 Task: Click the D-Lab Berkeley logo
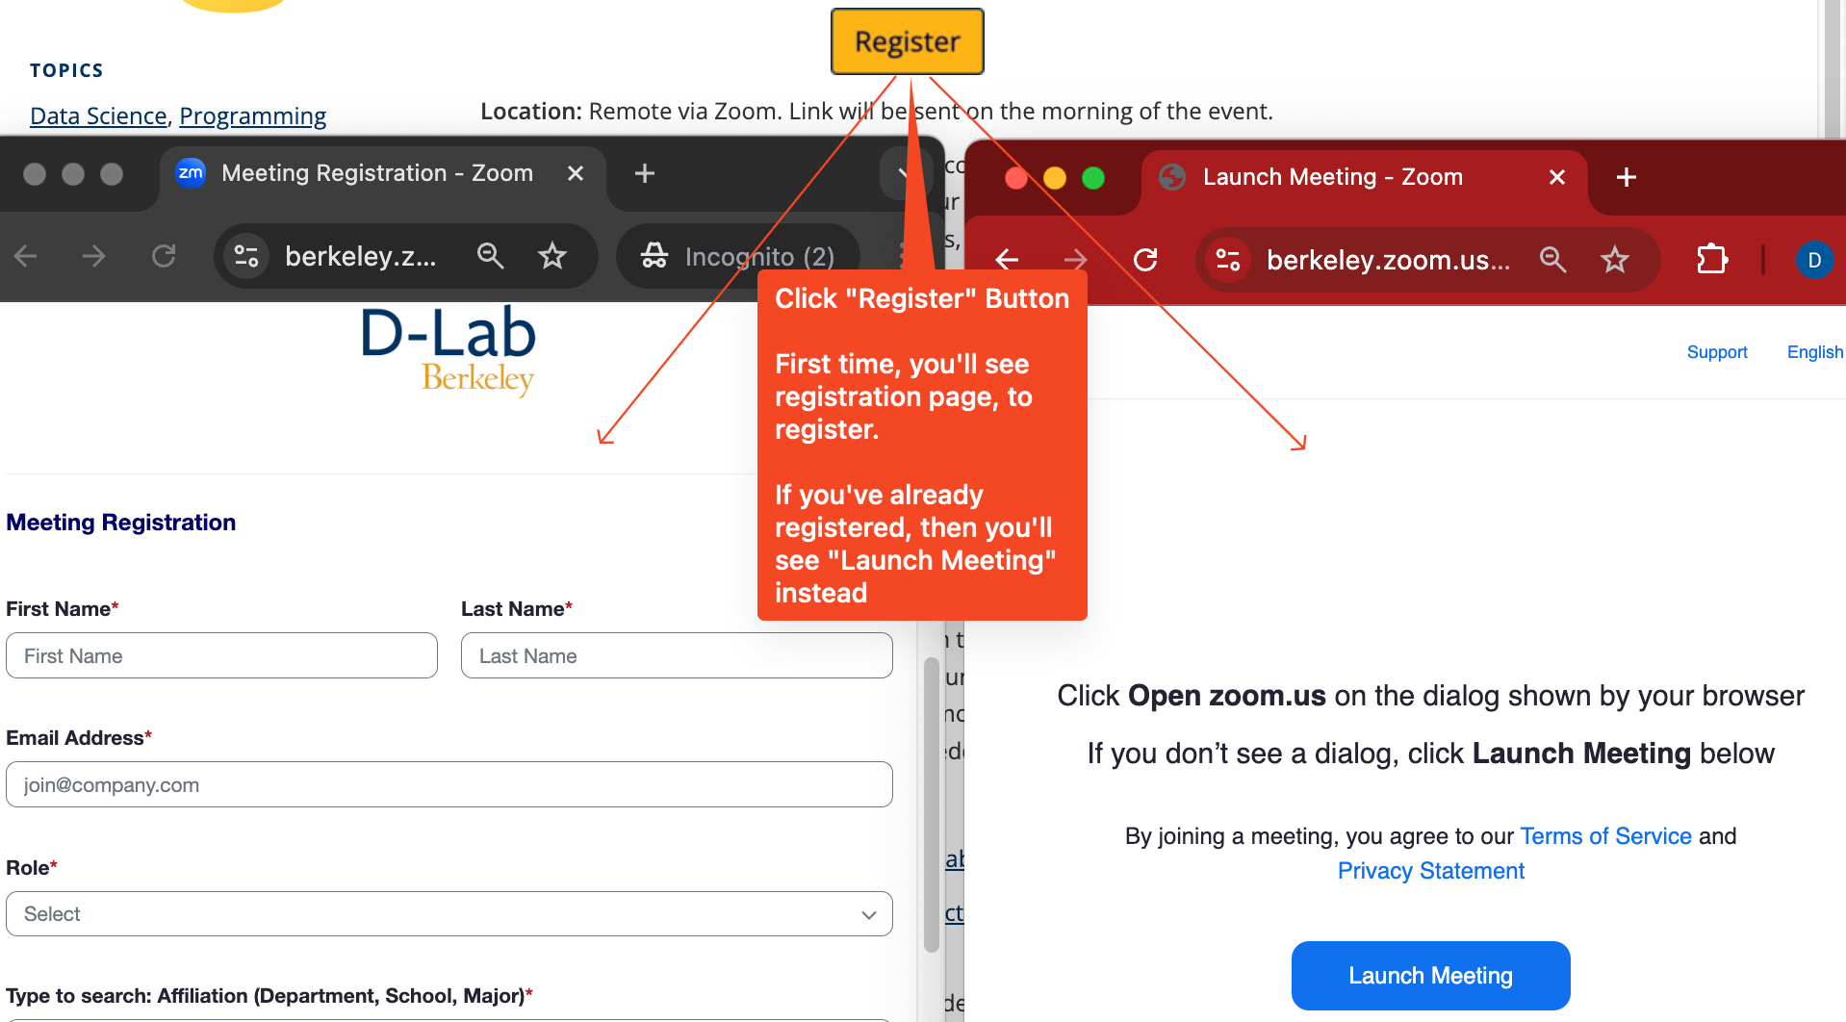[x=449, y=350]
